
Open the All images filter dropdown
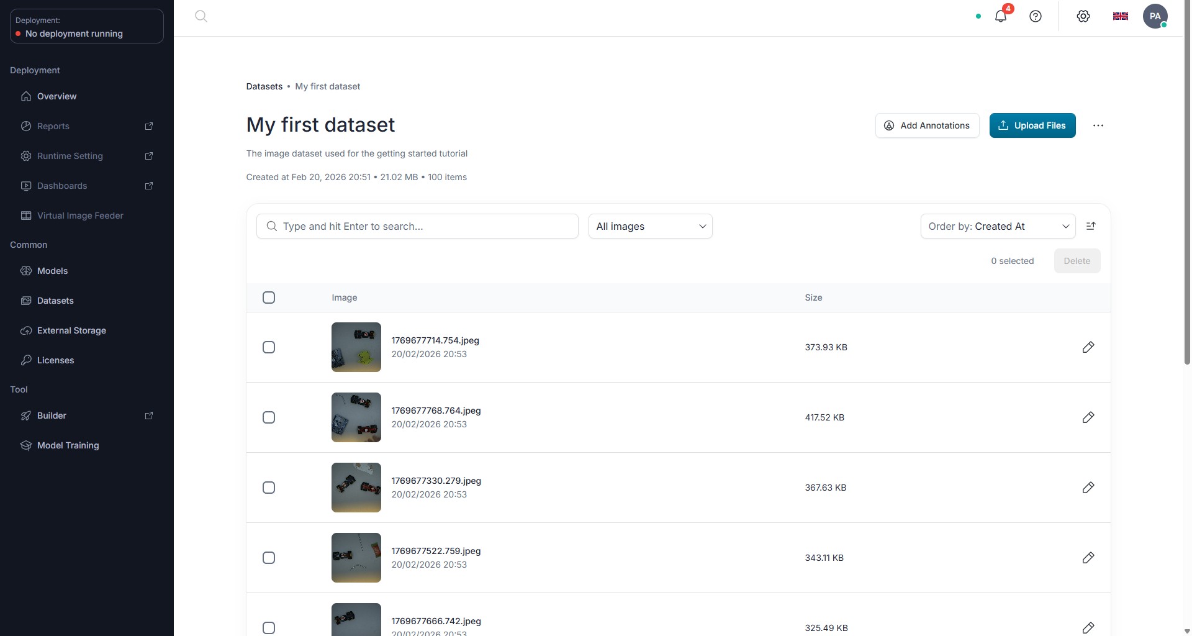(x=650, y=226)
